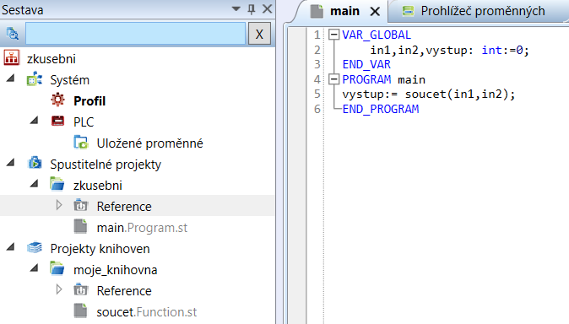Clear the search with the X button

pos(259,34)
